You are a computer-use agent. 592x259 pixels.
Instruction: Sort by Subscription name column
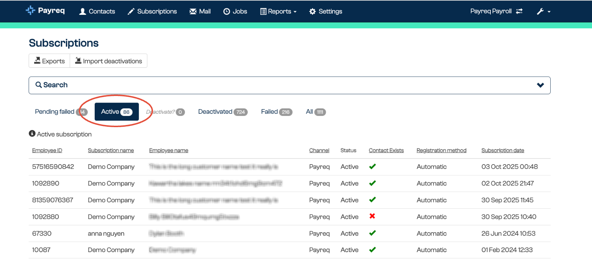111,150
